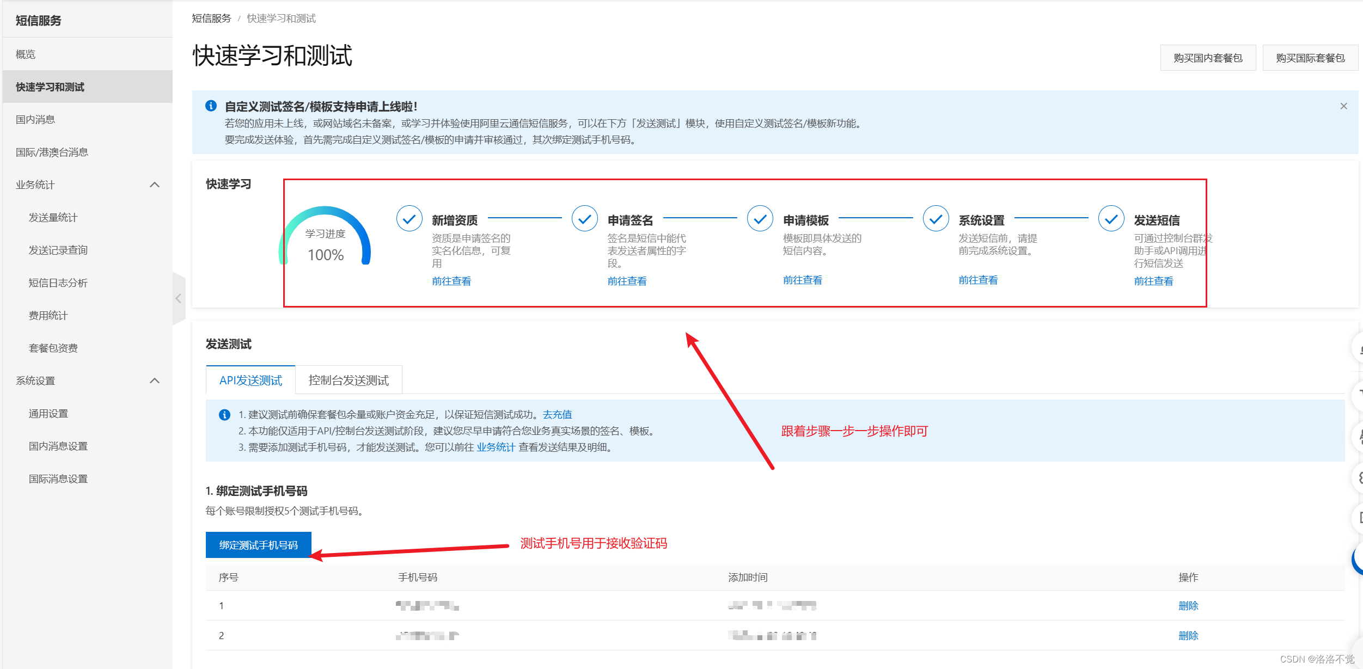Click the 申请签名 step checkmark icon

click(584, 219)
